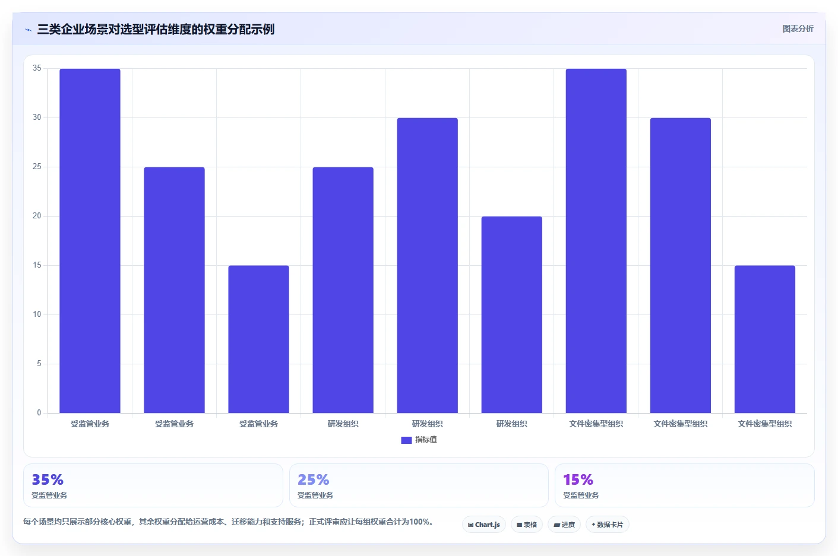Click the y-axis tick label 10
This screenshot has height=556, width=838.
[37, 314]
